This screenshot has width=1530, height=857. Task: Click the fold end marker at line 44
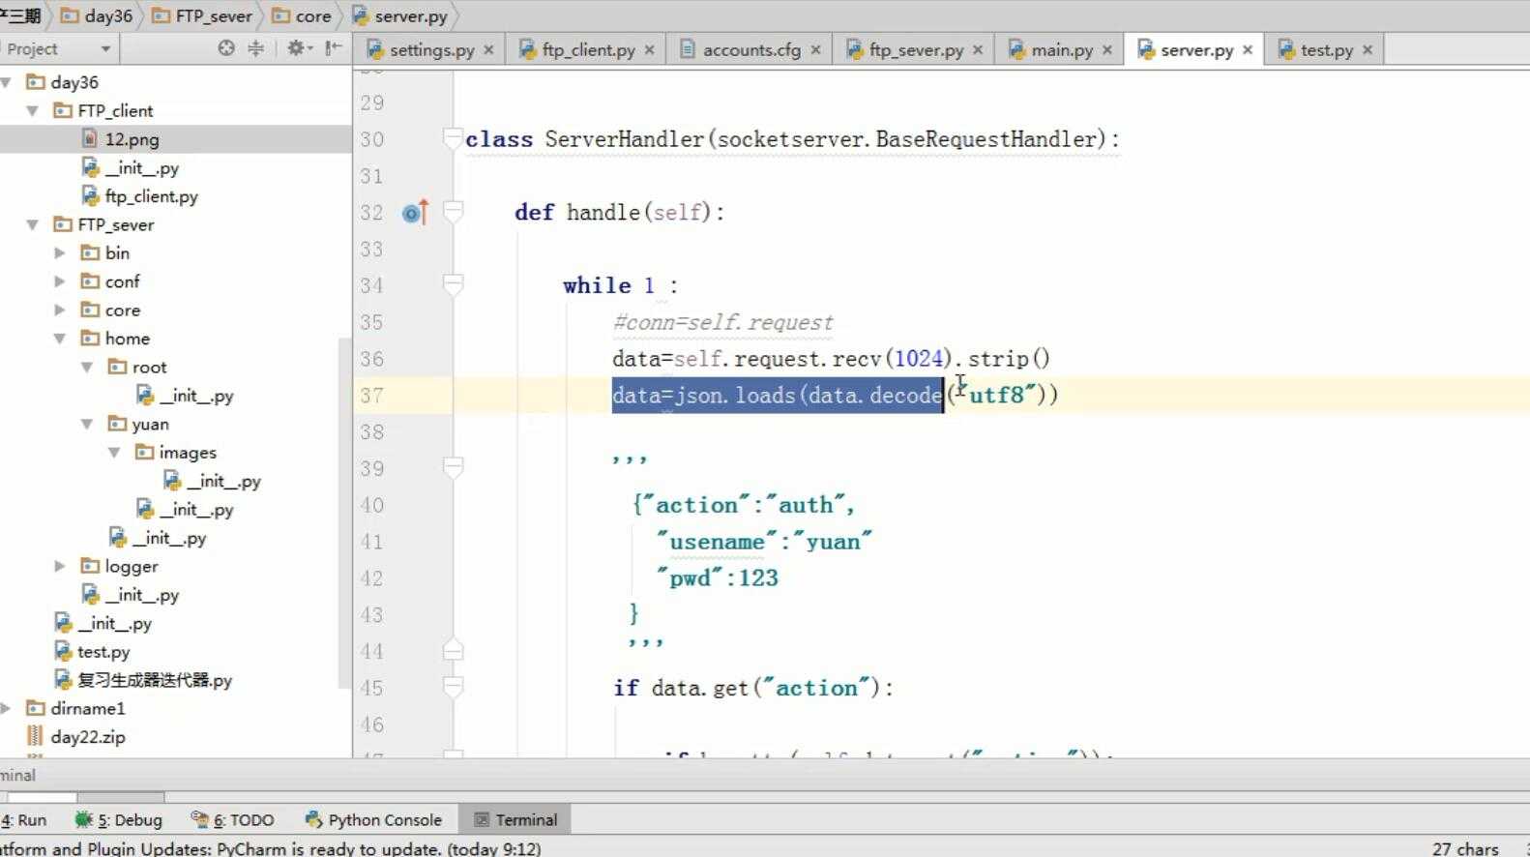coord(453,651)
